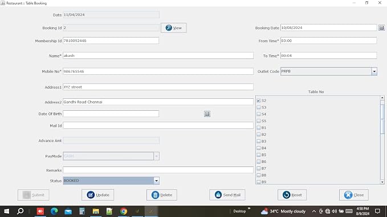Expand the Desktop toolbar chevron on taskbar
The height and width of the screenshot is (217, 387).
tap(249, 208)
